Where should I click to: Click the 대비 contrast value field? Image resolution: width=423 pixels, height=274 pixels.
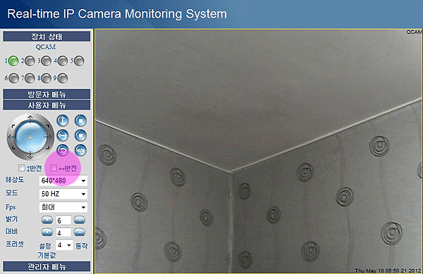[x=63, y=233]
